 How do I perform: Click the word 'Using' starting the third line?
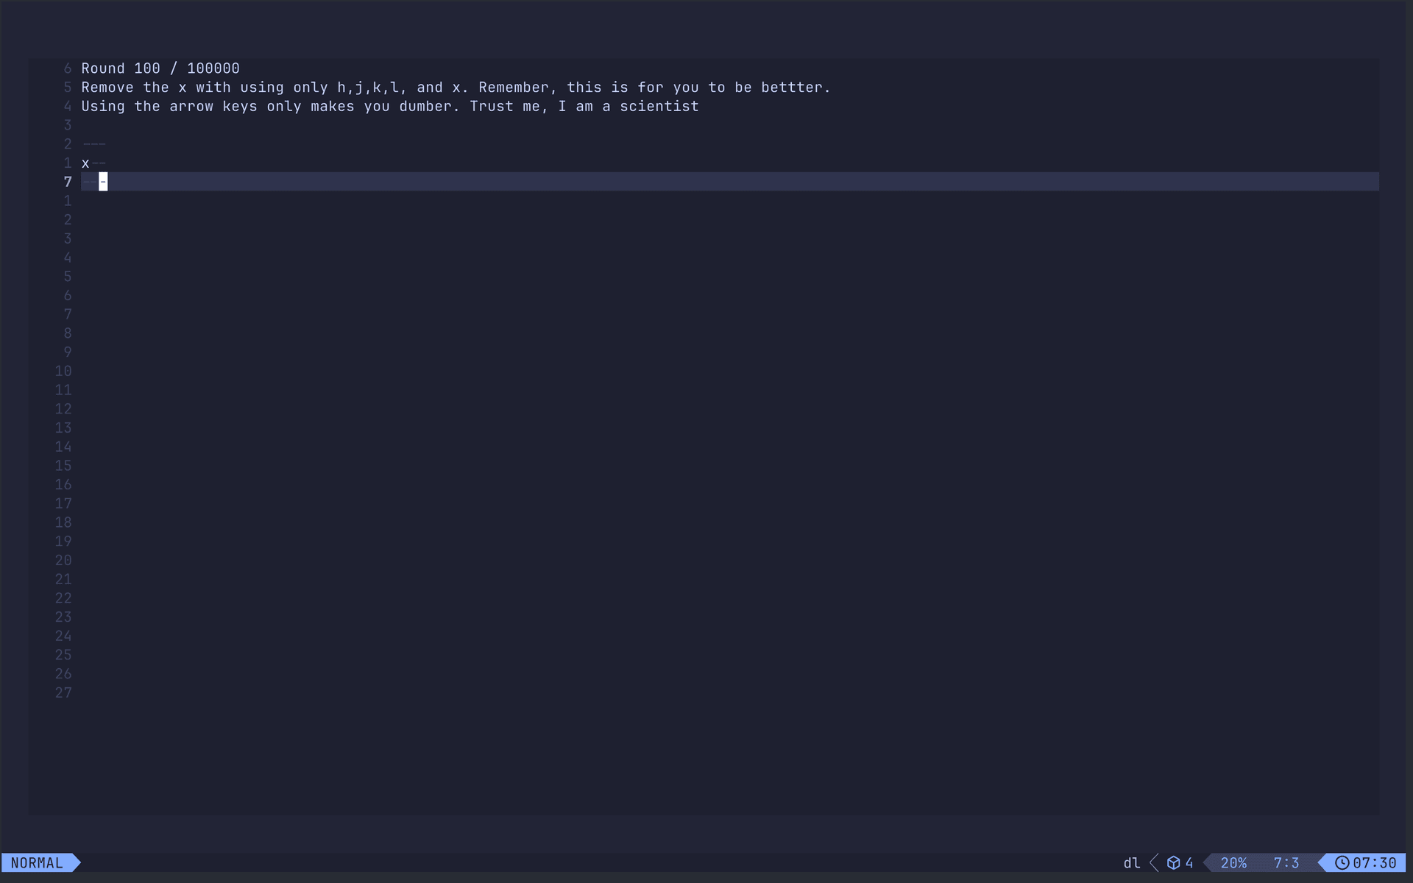click(103, 107)
